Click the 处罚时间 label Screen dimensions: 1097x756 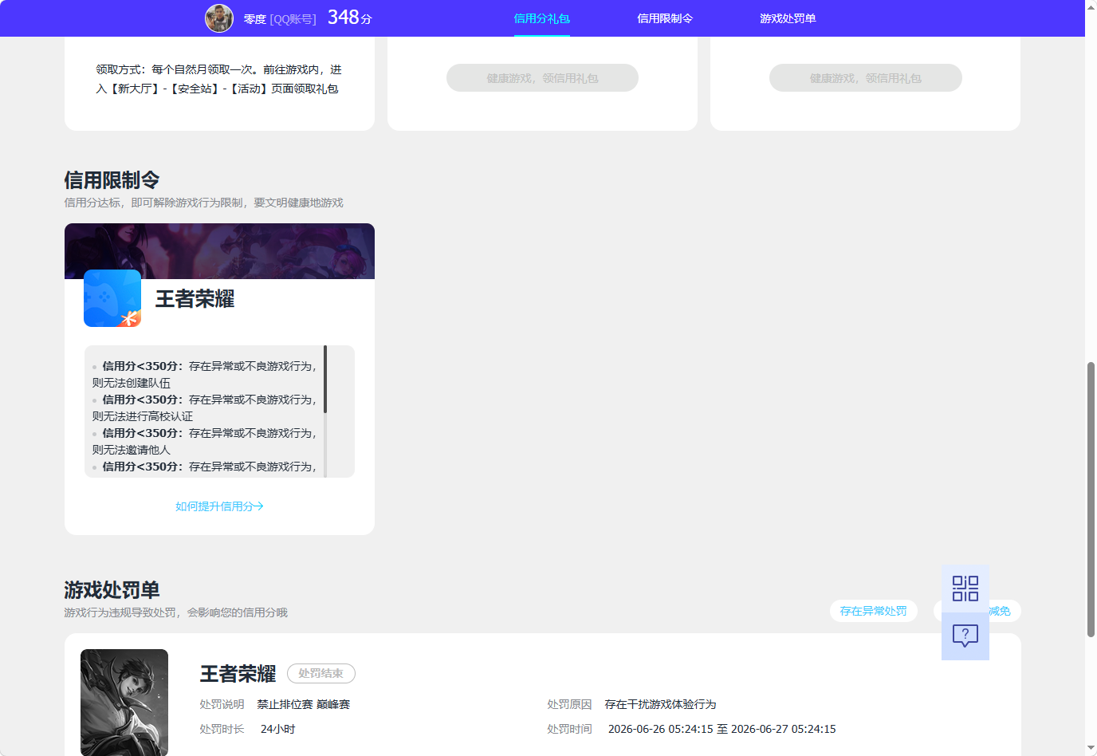(569, 729)
